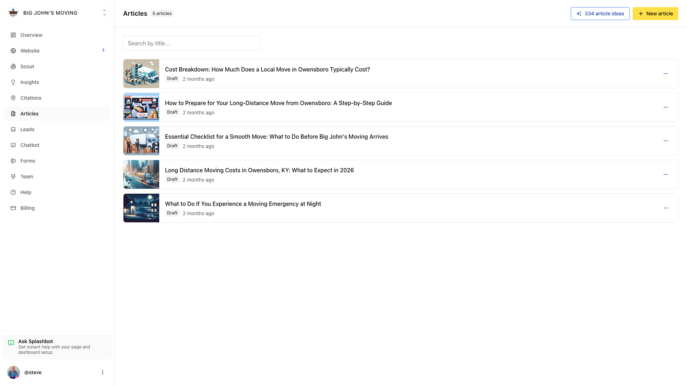Select the Chatbot message icon
Screen dimensions: 687x386
[13, 145]
